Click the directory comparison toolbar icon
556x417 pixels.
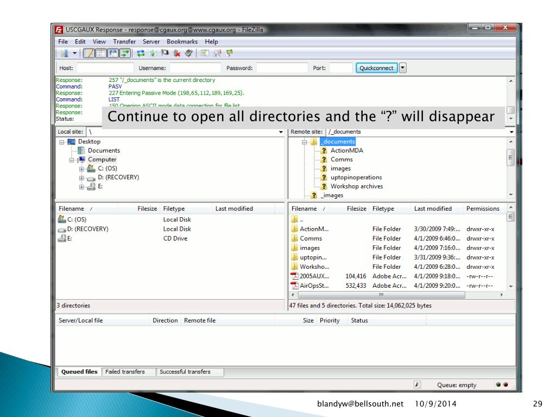(x=217, y=54)
